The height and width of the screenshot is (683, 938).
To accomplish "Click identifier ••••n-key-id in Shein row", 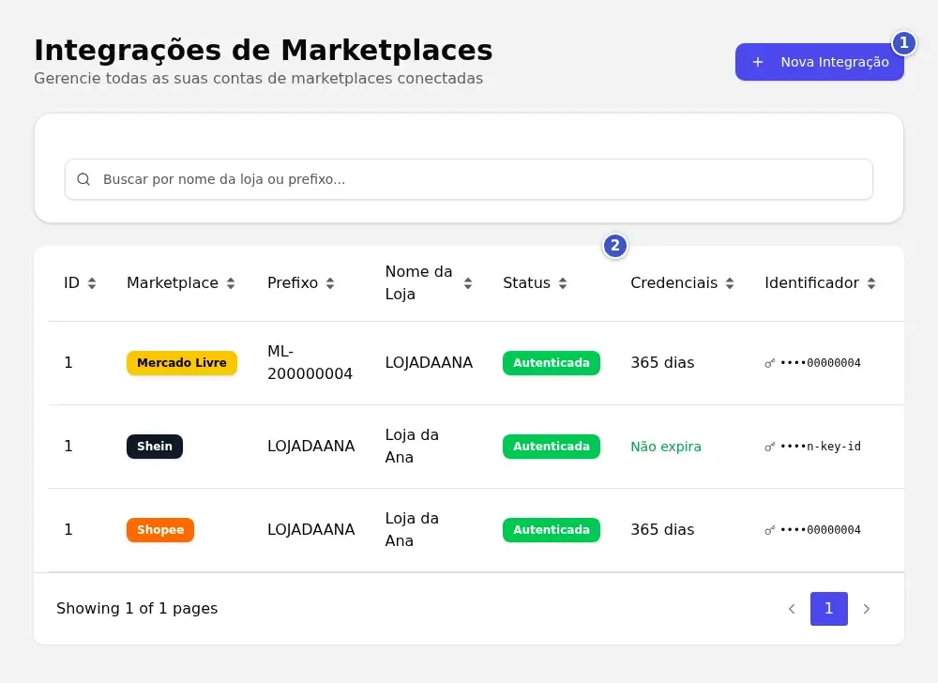I will 821,447.
